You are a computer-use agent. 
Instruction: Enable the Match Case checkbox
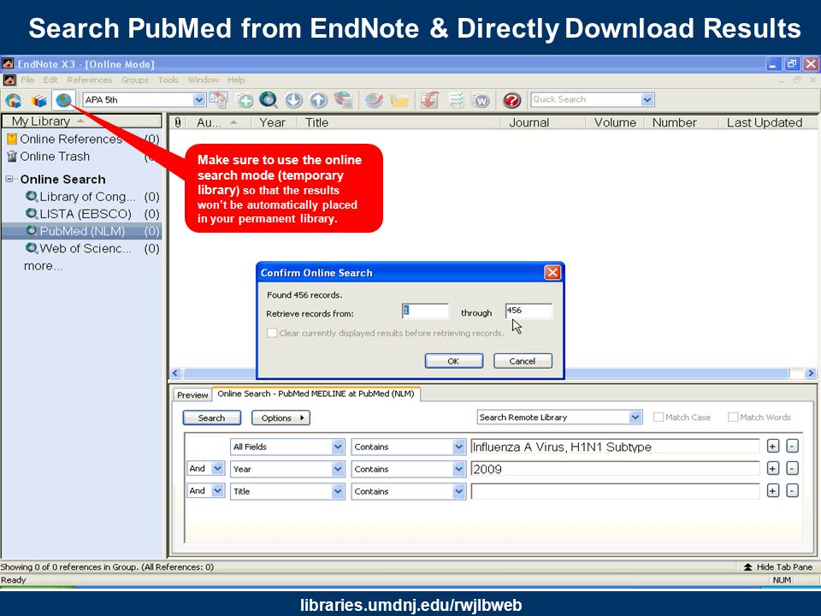tap(659, 417)
